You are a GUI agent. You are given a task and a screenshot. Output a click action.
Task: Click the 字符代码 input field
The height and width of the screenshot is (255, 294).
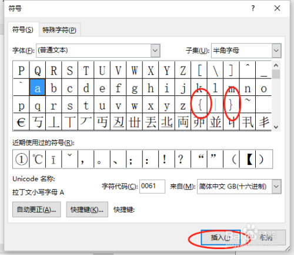click(152, 186)
